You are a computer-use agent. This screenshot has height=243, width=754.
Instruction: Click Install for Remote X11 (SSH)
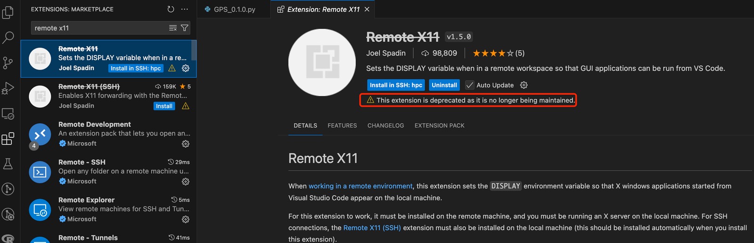164,106
